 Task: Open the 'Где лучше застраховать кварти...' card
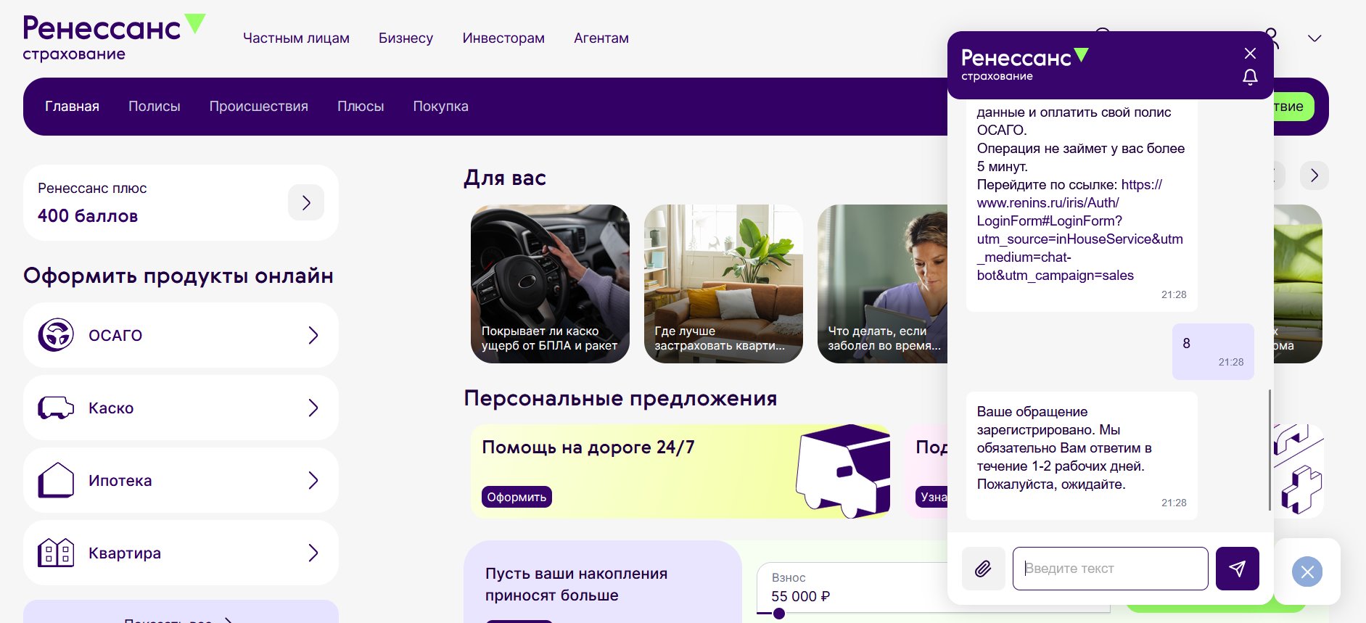tap(723, 284)
